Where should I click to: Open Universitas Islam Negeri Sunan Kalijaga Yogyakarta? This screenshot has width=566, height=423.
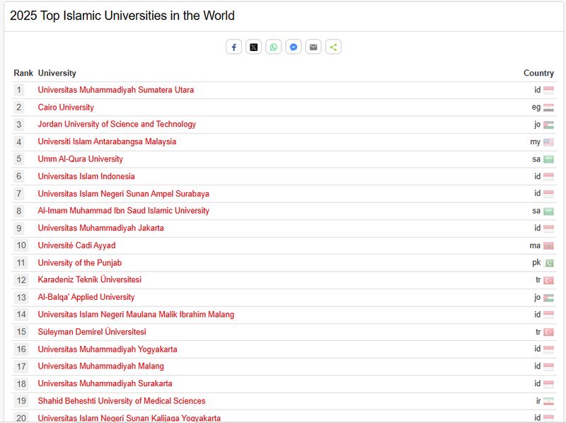click(x=129, y=418)
